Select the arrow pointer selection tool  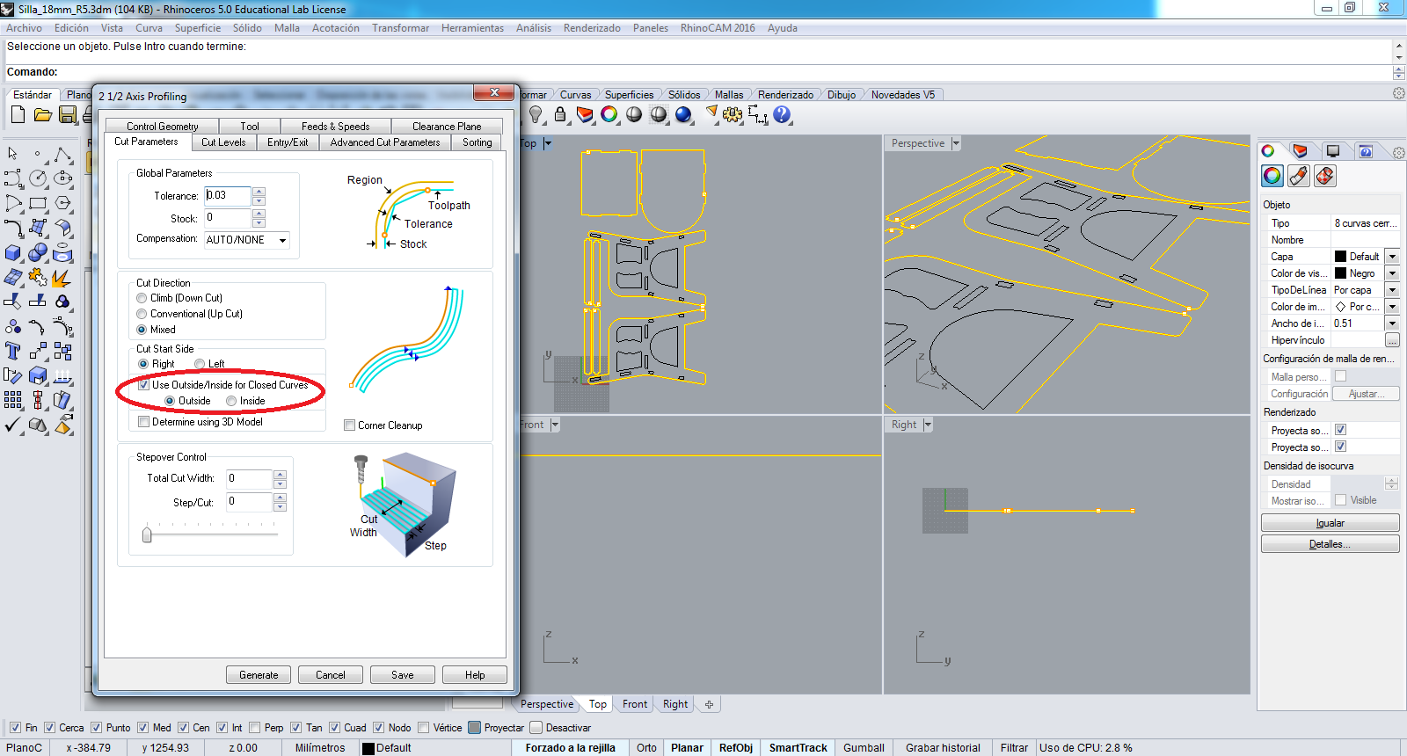pyautogui.click(x=13, y=154)
